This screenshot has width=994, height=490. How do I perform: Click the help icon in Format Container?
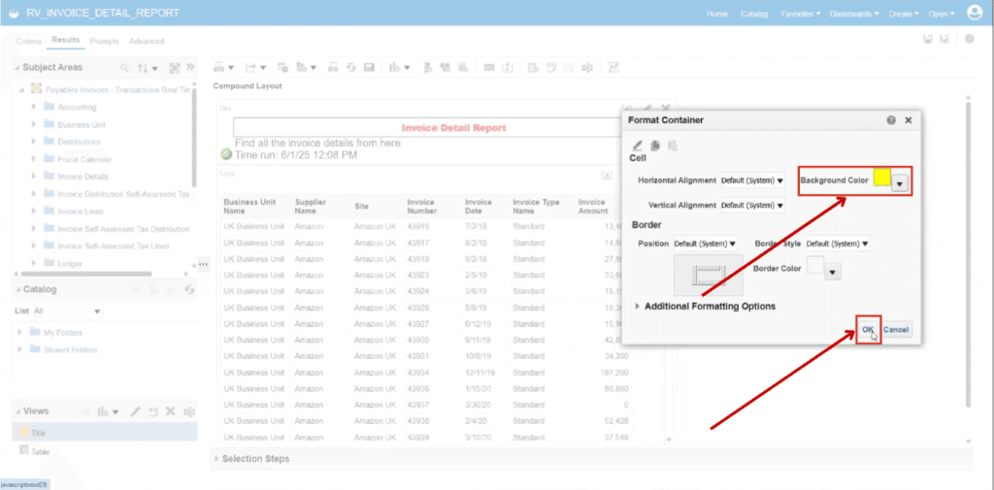[x=892, y=119]
